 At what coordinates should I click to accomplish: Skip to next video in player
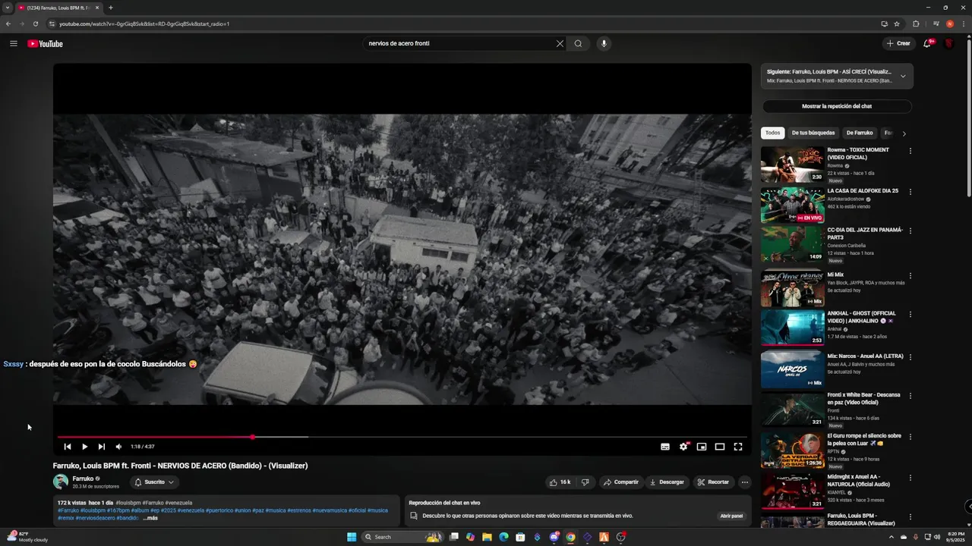102,447
